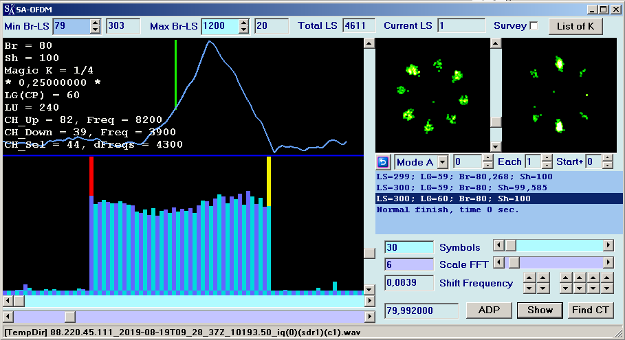Click the Scale FFT slider right arrow

608,262
